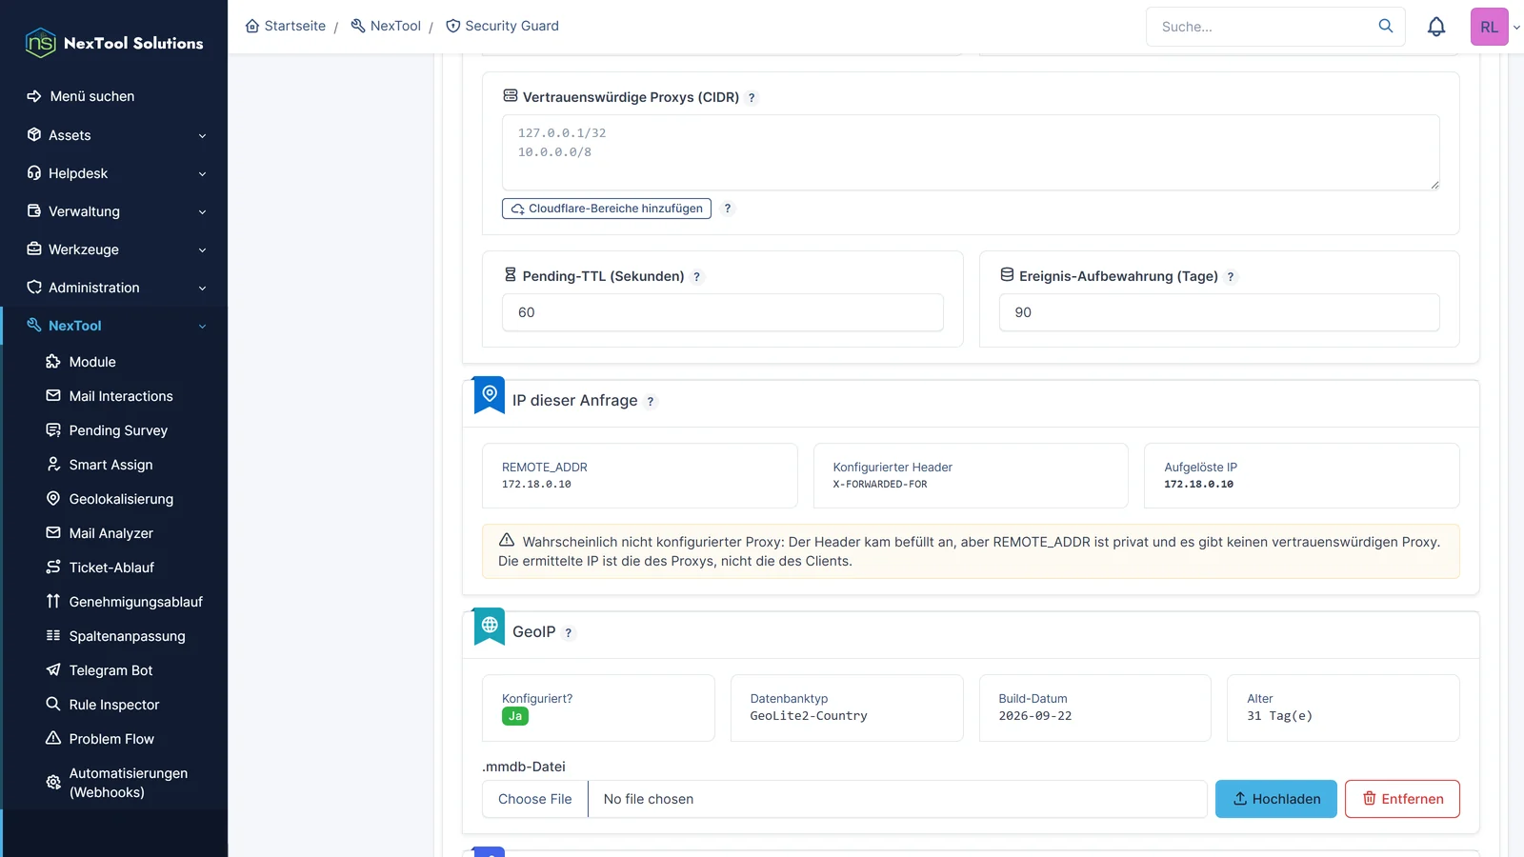Click the Entfernen button
Image resolution: width=1524 pixels, height=857 pixels.
click(x=1402, y=799)
